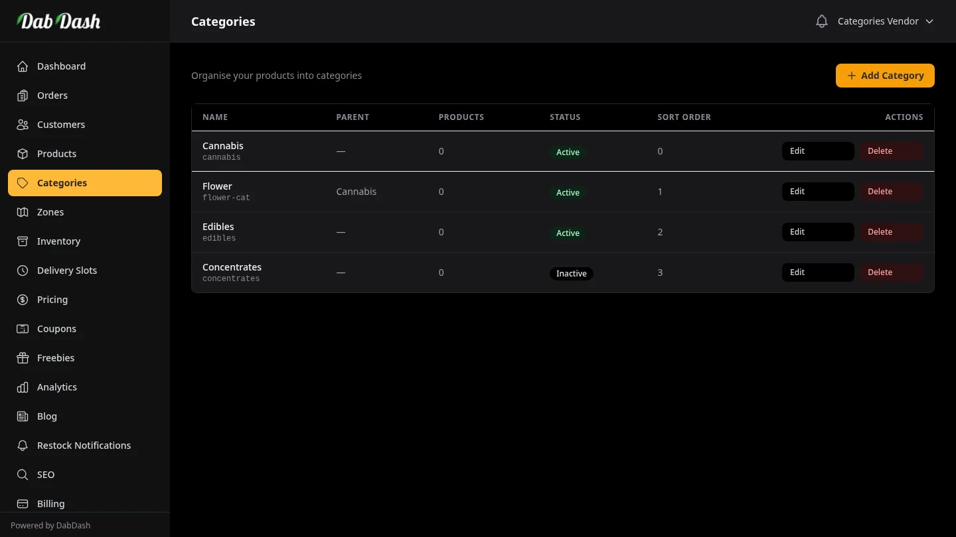Click the Dab Dash logo
The width and height of the screenshot is (956, 537).
tap(59, 21)
